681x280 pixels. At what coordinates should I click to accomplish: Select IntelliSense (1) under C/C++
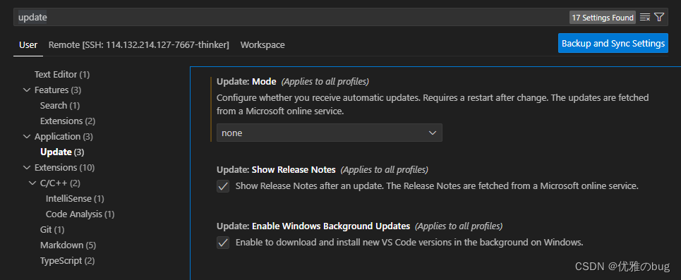[x=75, y=199]
